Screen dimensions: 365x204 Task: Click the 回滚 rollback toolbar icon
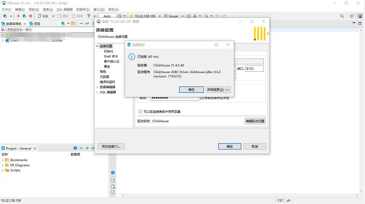pos(78,16)
